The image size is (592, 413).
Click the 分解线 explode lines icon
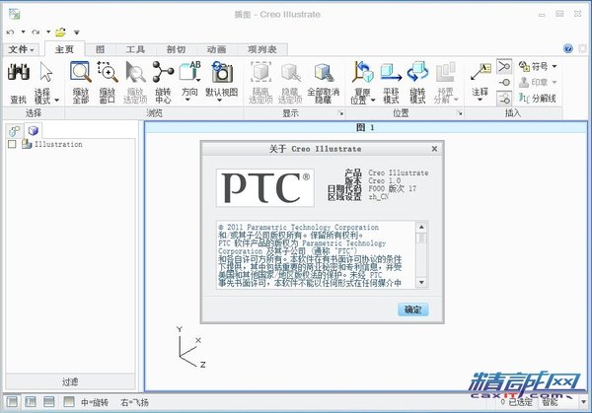pyautogui.click(x=524, y=98)
